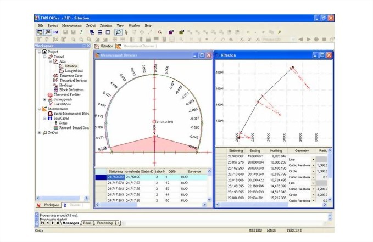The height and width of the screenshot is (242, 373).
Task: Click the Easting column header
Action: click(x=255, y=151)
